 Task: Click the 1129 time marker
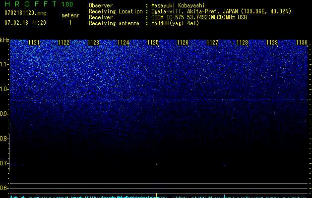(x=272, y=43)
